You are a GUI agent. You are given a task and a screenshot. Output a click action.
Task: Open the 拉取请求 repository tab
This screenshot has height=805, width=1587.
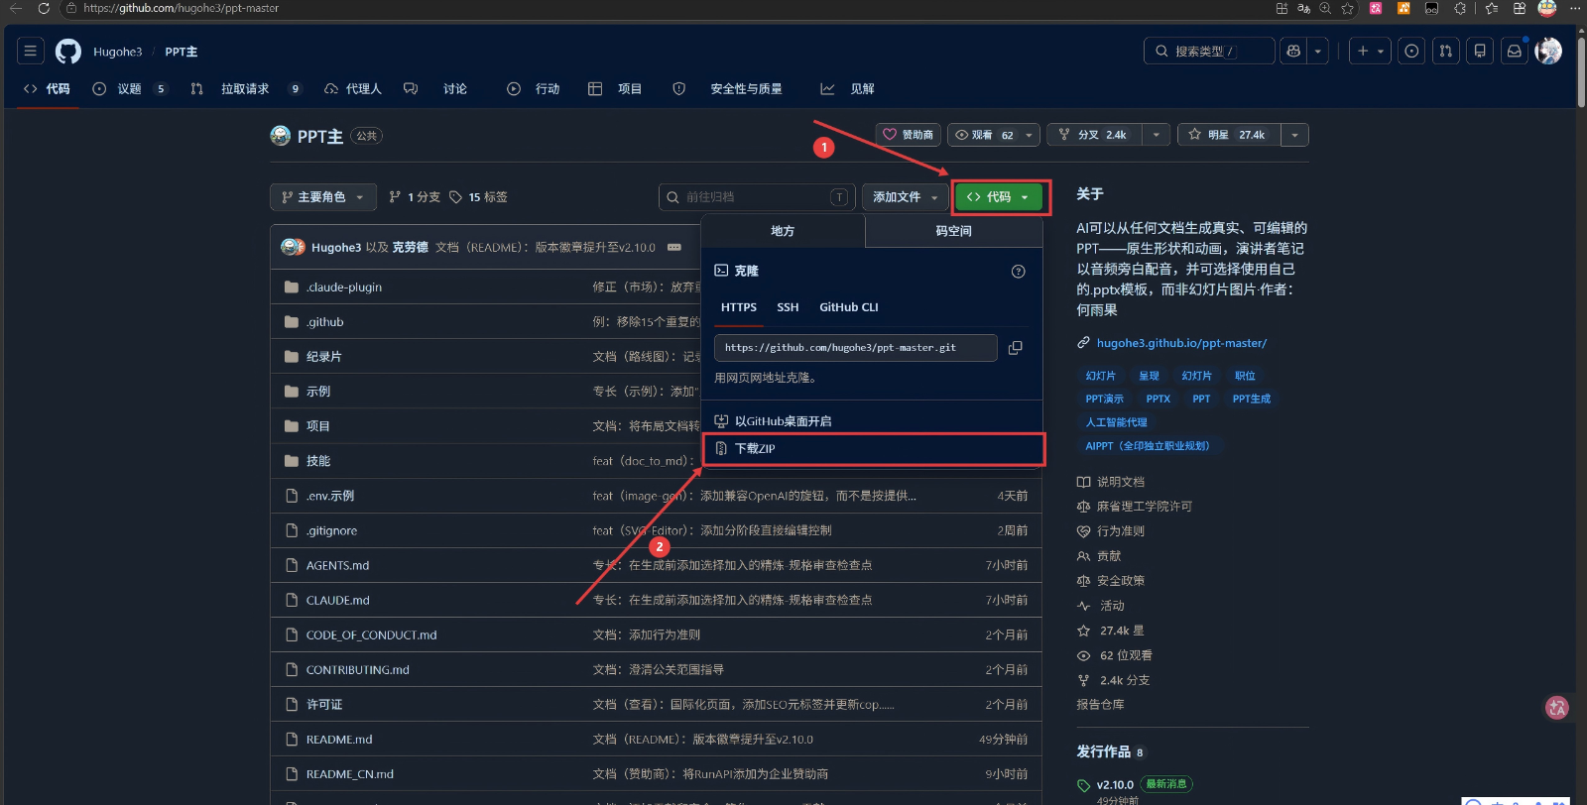tap(246, 89)
